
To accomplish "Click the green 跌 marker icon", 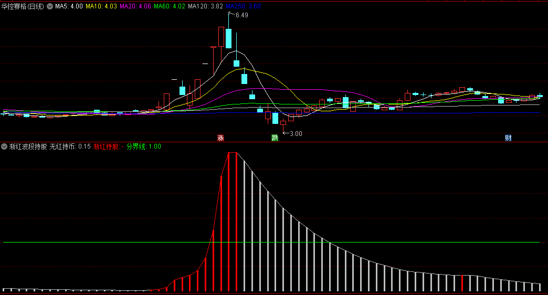I will [x=275, y=138].
